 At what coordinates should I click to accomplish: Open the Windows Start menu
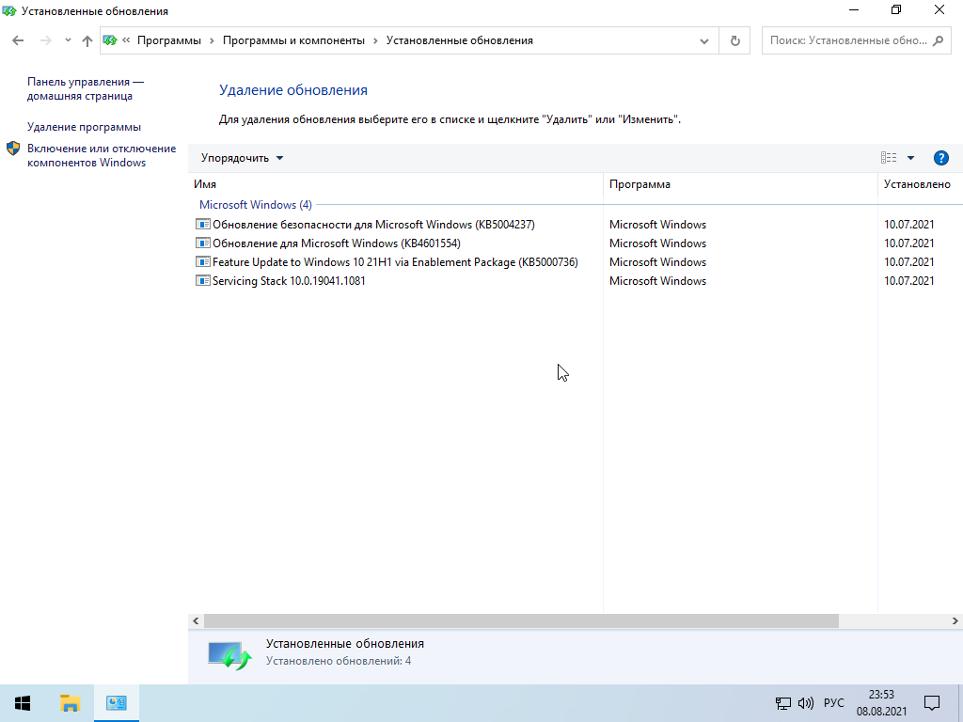pyautogui.click(x=23, y=702)
